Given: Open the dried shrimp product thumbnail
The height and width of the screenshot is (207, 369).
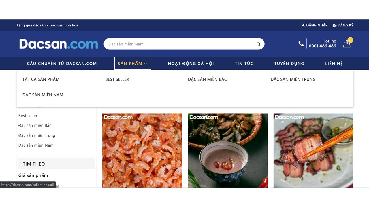Looking at the screenshot, I should tap(142, 150).
